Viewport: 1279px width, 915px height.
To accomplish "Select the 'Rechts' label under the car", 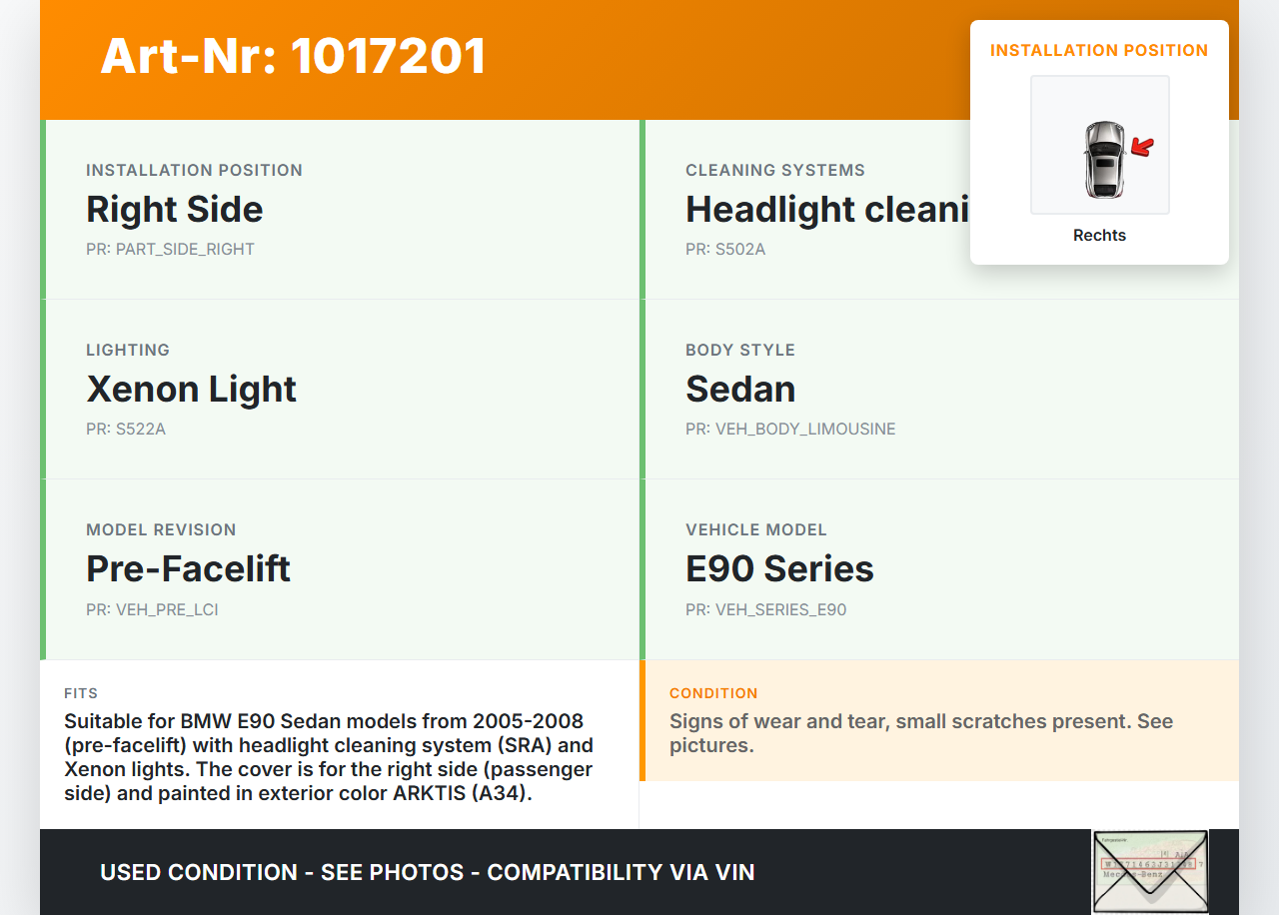I will [1099, 236].
